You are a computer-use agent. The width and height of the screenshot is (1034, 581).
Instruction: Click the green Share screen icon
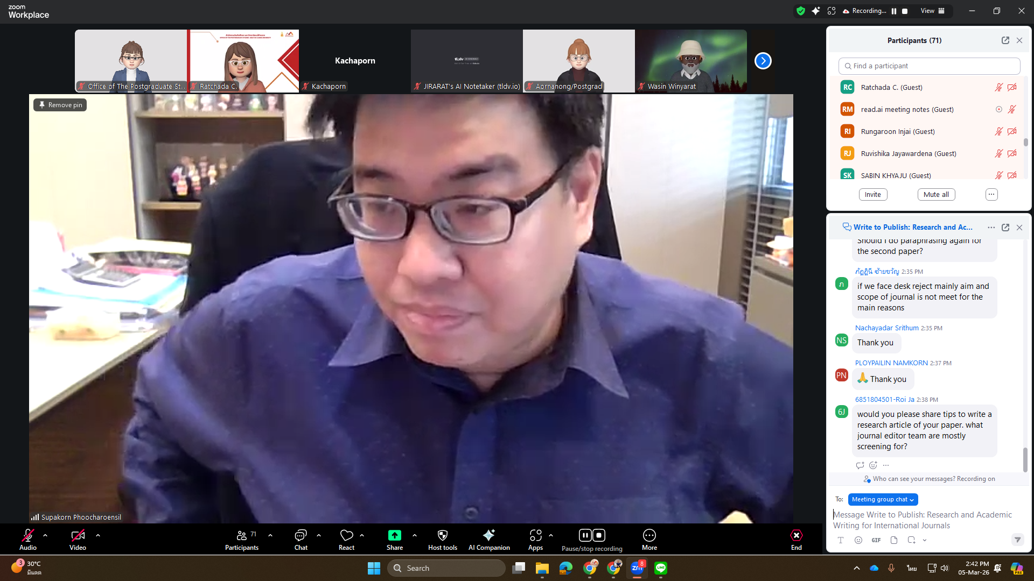(394, 535)
